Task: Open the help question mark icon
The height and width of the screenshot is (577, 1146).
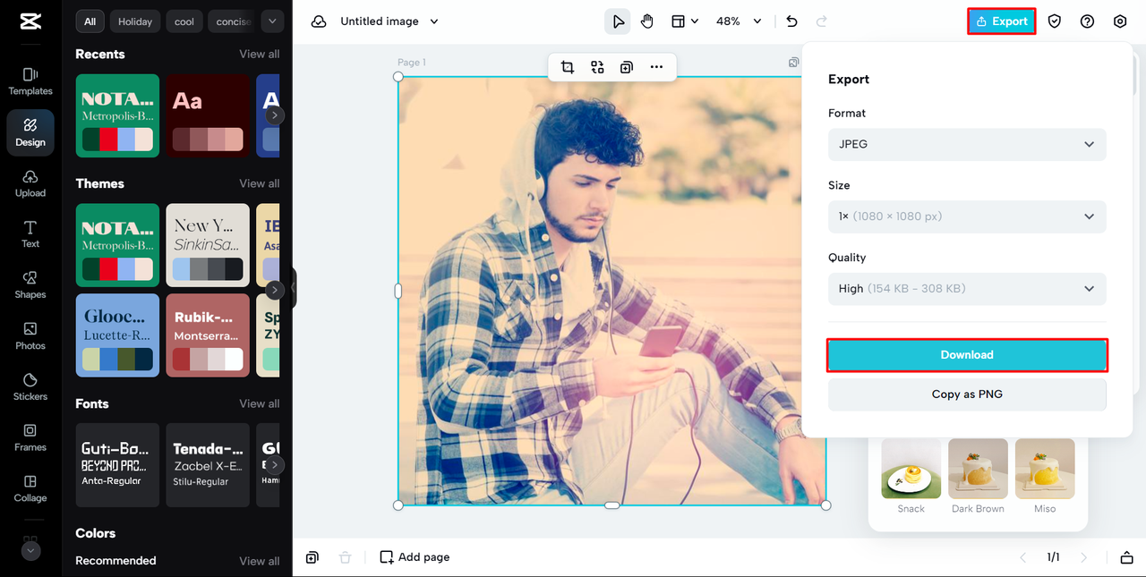Action: [x=1087, y=21]
